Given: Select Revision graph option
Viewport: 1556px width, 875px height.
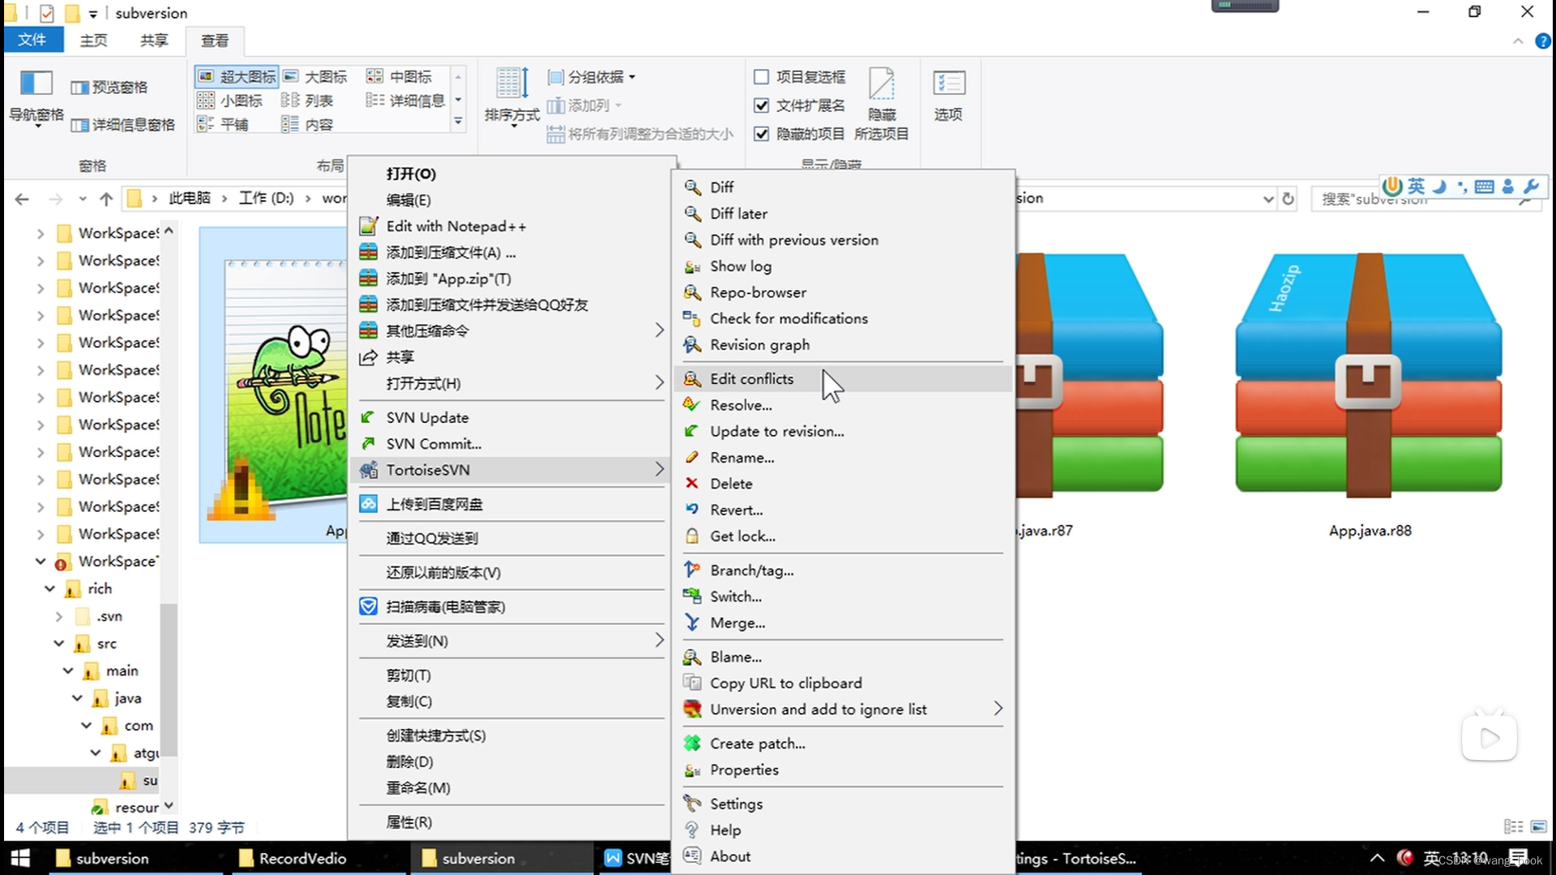Looking at the screenshot, I should point(760,345).
